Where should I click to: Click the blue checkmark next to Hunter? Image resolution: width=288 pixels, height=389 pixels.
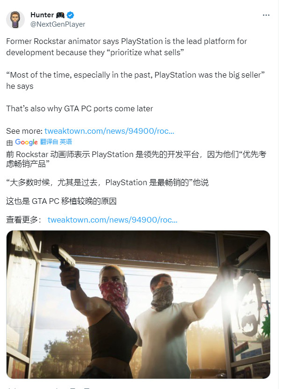[70, 14]
